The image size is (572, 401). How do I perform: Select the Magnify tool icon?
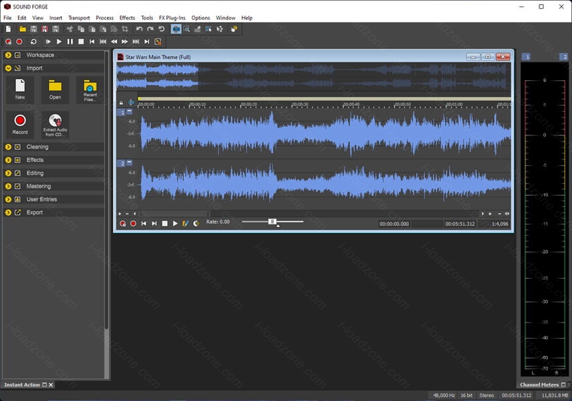click(187, 29)
